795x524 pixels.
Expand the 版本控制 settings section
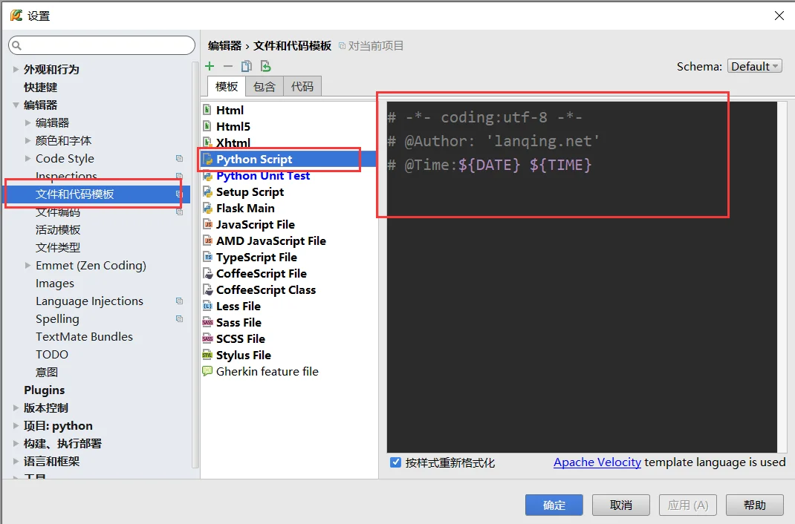pyautogui.click(x=16, y=407)
